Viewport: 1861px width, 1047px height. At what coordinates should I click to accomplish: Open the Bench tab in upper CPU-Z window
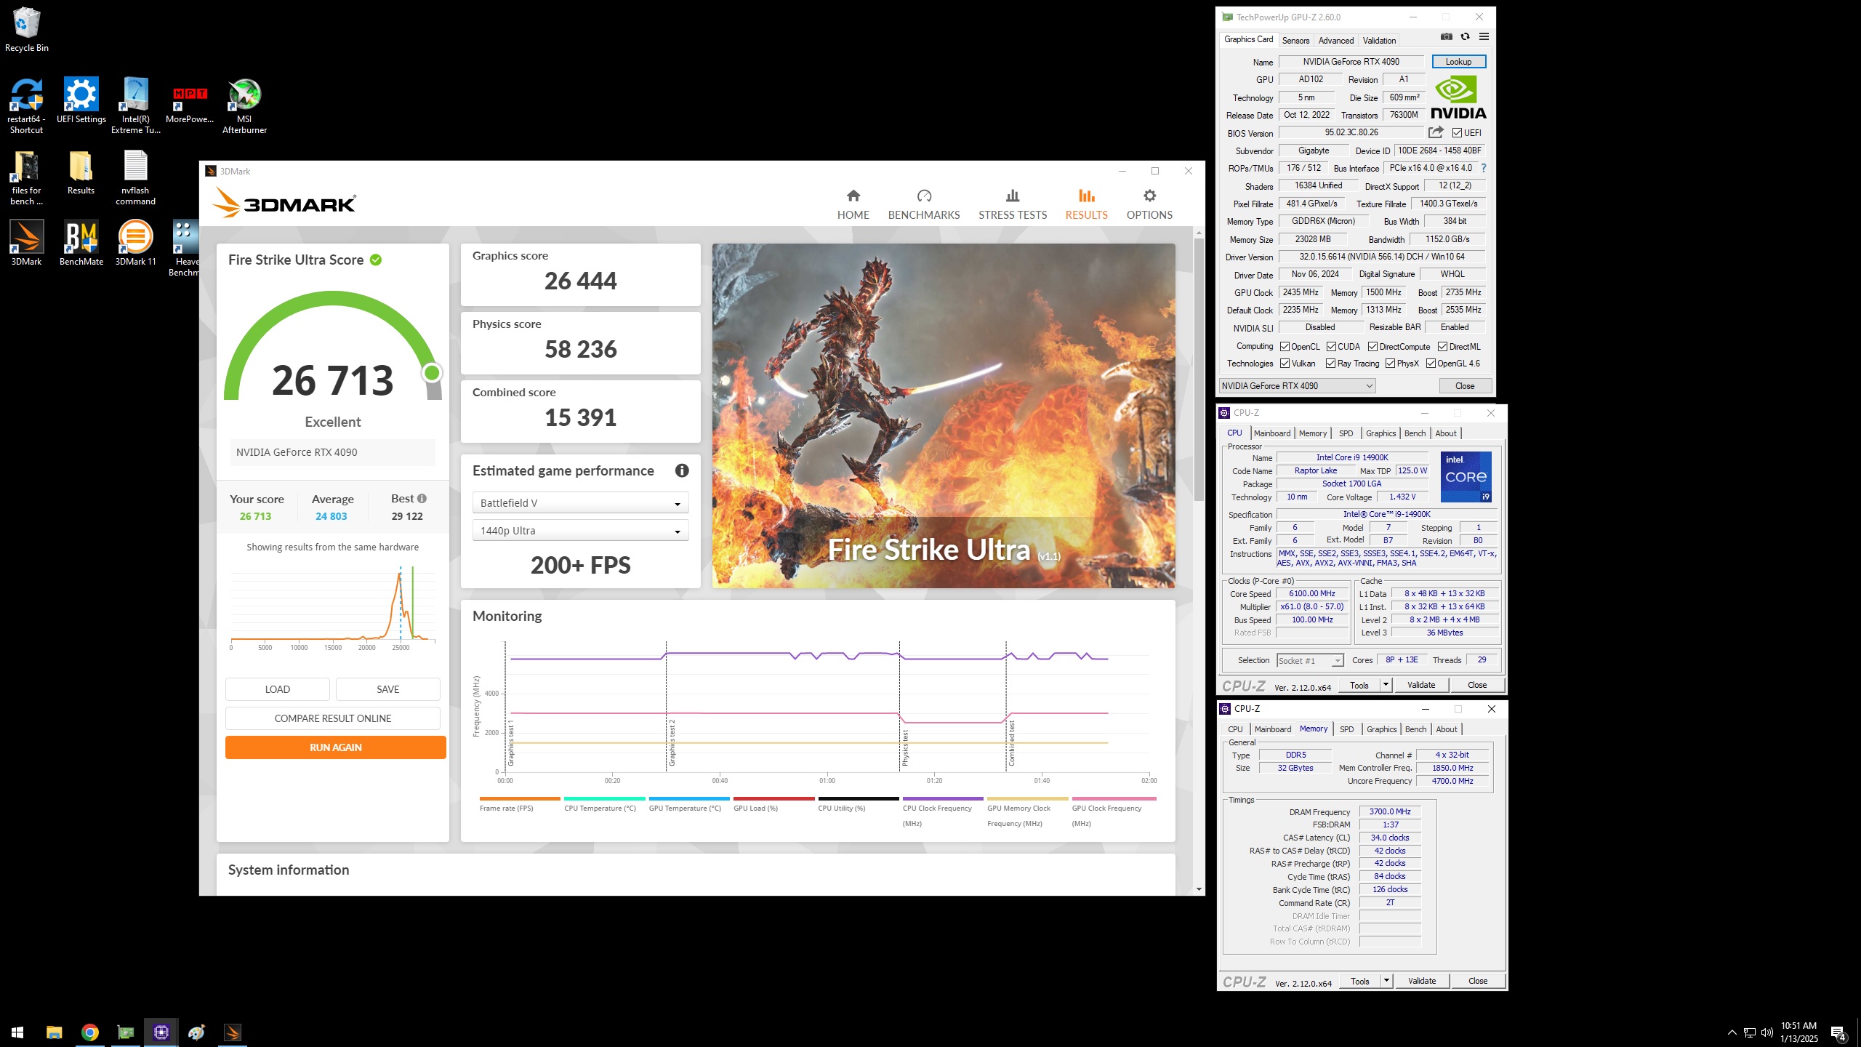(1415, 433)
